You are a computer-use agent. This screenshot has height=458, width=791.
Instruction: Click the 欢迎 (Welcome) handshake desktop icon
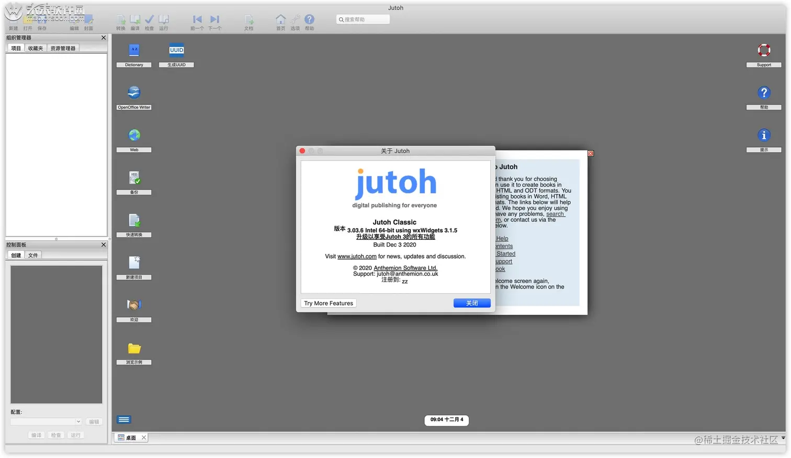[x=134, y=310]
